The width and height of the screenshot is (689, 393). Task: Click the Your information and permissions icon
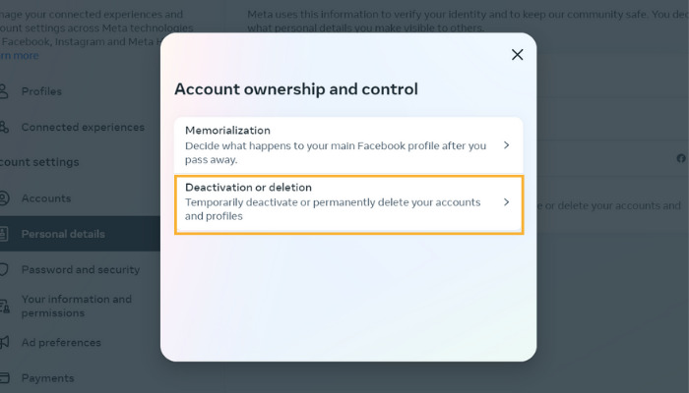(x=4, y=306)
